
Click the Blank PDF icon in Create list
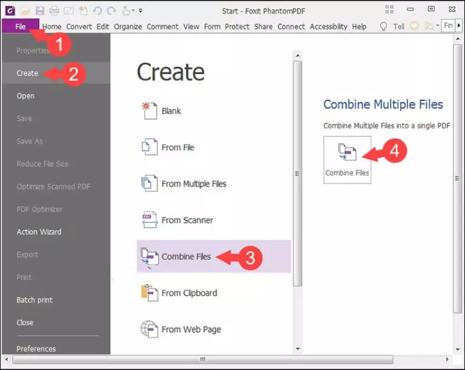pyautogui.click(x=149, y=110)
